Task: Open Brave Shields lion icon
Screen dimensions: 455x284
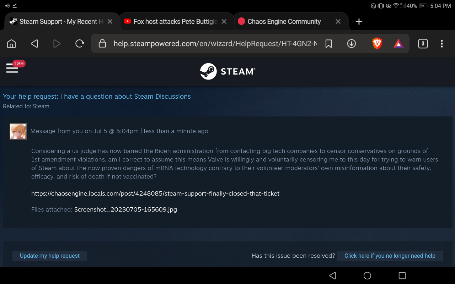Action: pyautogui.click(x=377, y=43)
